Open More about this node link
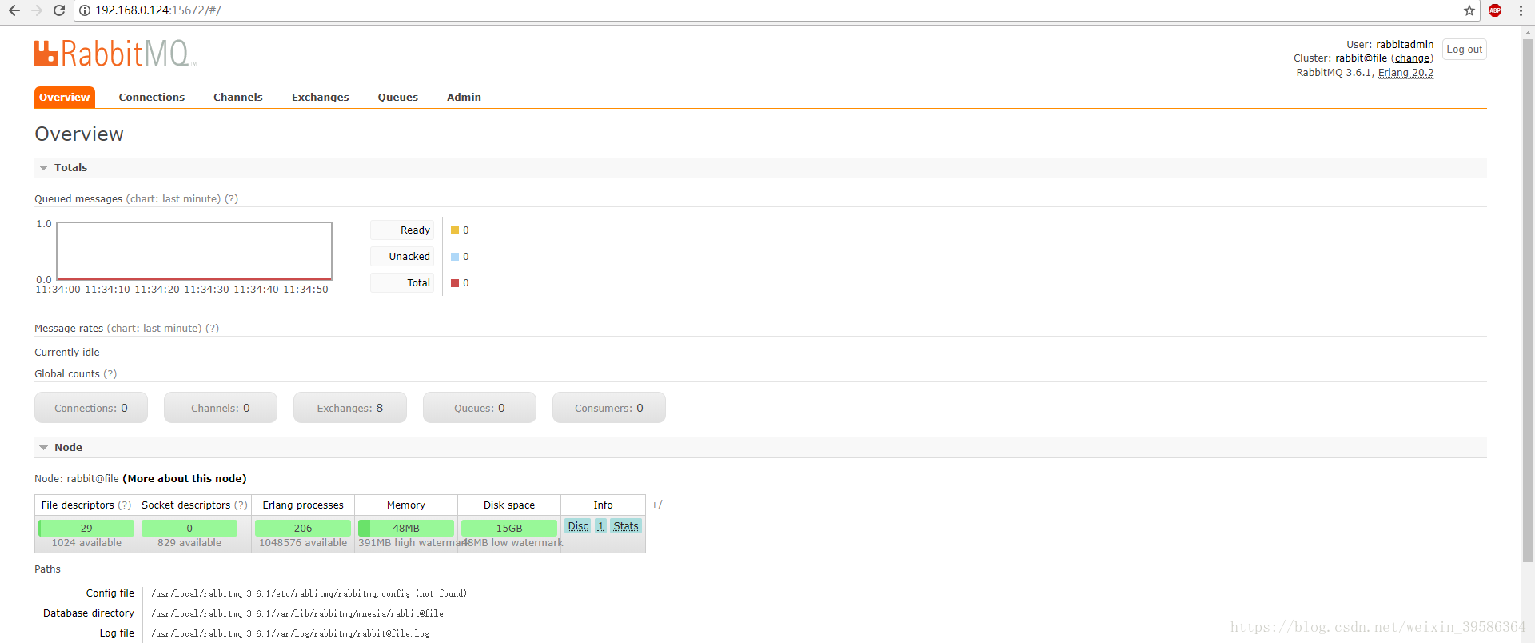Image resolution: width=1535 pixels, height=643 pixels. tap(185, 479)
